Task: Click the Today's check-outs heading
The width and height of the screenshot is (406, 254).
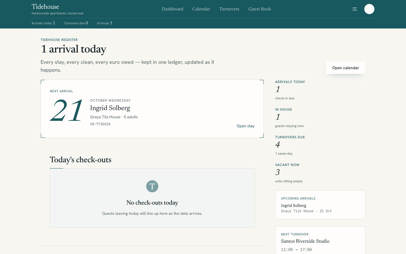Action: click(x=80, y=160)
